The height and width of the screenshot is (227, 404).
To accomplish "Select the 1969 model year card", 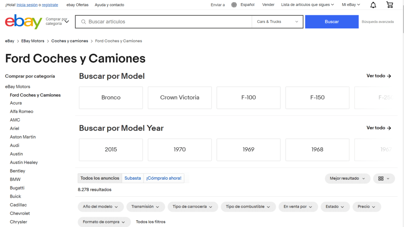I will tap(249, 149).
